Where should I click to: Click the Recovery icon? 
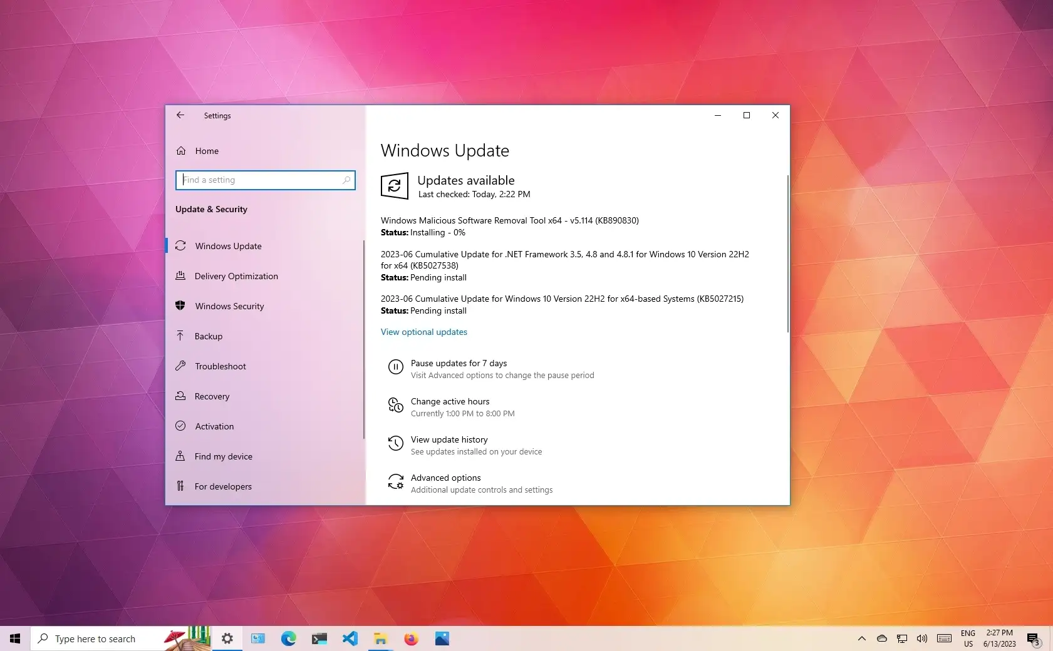tap(180, 396)
